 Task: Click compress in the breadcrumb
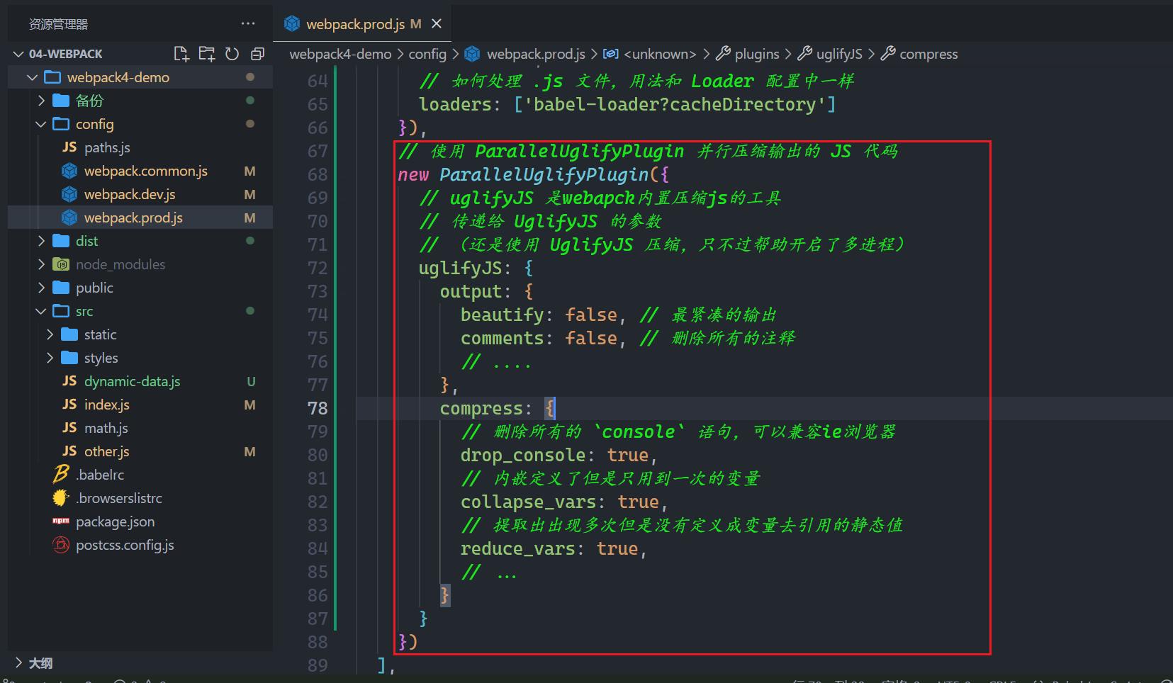(x=928, y=54)
